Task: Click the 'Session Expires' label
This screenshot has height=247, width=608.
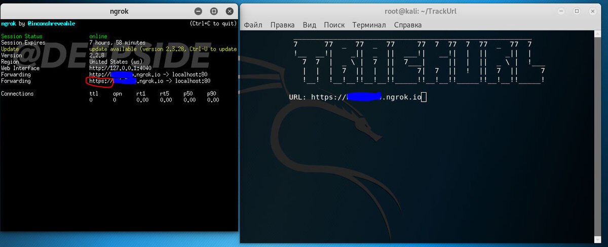Action: click(23, 43)
